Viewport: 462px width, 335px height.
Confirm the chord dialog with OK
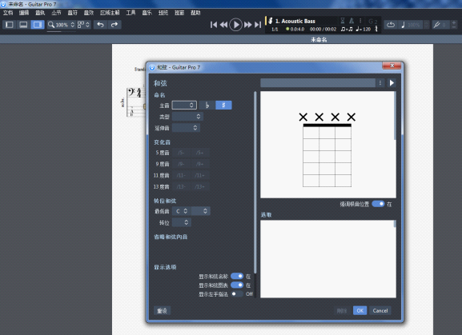coord(360,310)
